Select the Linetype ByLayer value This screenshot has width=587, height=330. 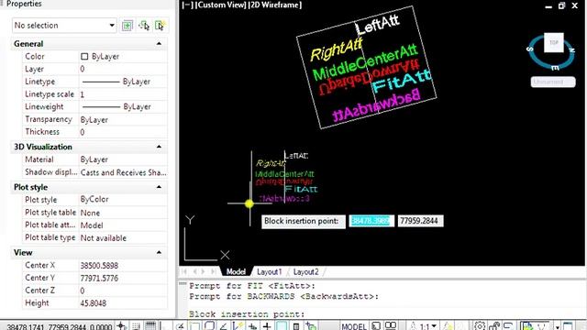coord(123,82)
